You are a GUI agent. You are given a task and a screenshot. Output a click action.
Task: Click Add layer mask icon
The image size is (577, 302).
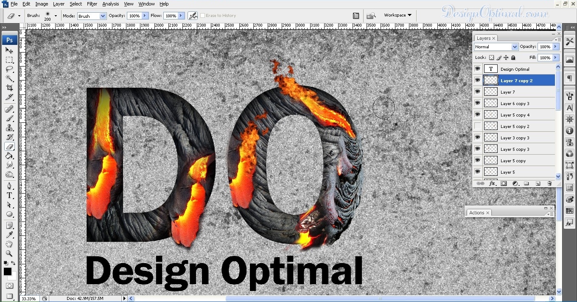(x=504, y=183)
